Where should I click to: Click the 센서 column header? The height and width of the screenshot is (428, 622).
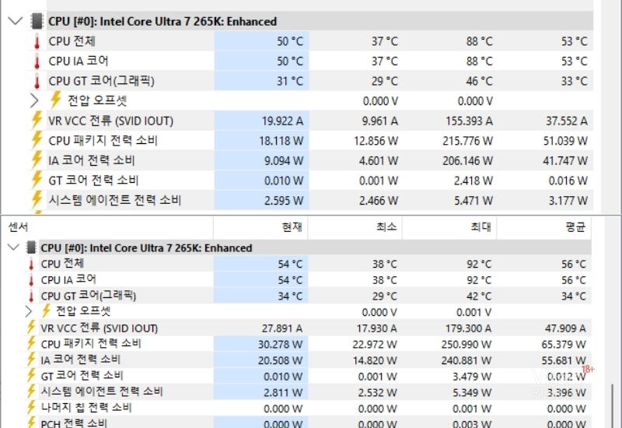coord(19,227)
